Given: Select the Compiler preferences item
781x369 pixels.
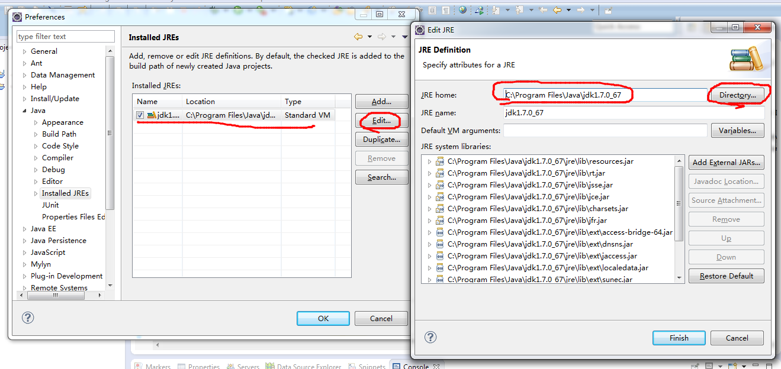Looking at the screenshot, I should (57, 158).
